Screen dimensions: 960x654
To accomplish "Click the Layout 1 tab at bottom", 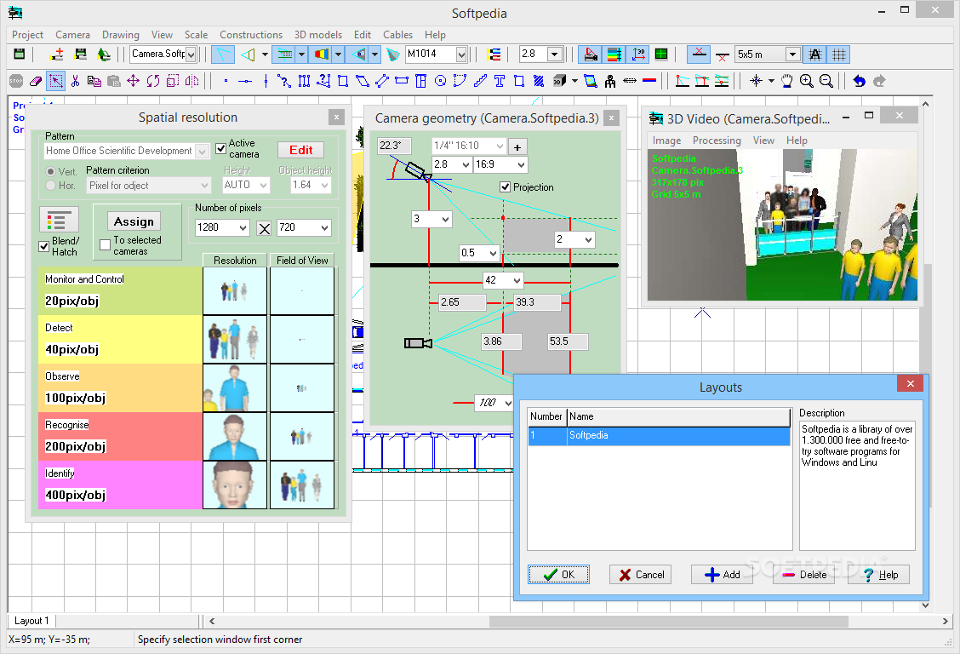I will 31,620.
